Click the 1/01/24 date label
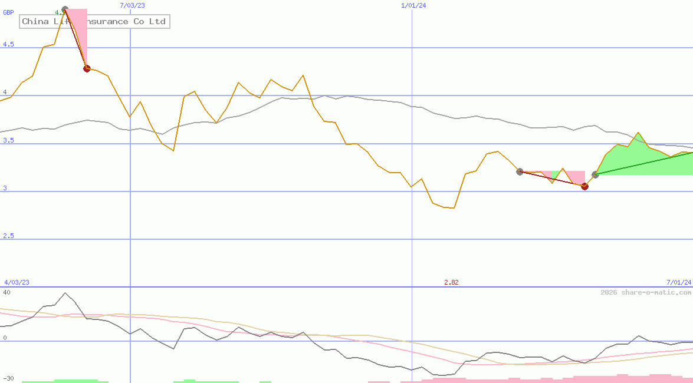This screenshot has width=693, height=383. 413,5
